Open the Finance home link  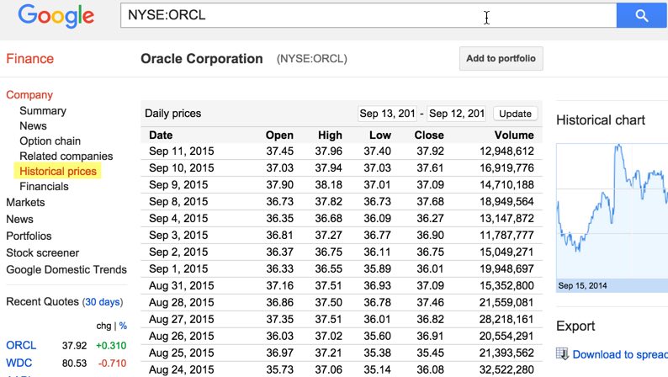tap(29, 58)
